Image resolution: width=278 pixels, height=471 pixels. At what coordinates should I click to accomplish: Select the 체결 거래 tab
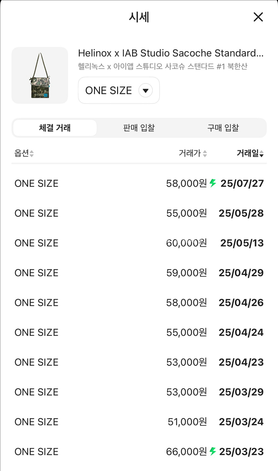(x=54, y=127)
